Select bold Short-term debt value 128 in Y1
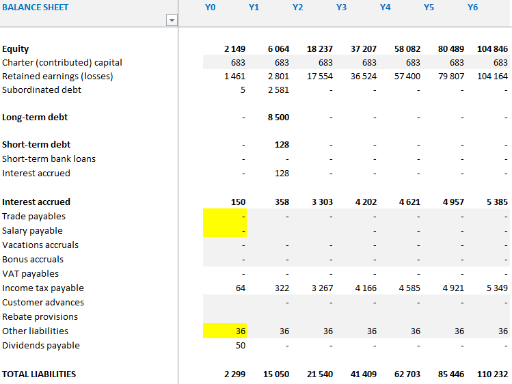Image resolution: width=512 pixels, height=384 pixels. click(x=281, y=145)
